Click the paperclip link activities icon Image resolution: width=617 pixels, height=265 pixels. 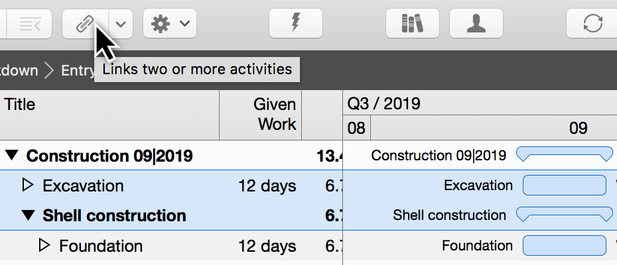click(84, 24)
